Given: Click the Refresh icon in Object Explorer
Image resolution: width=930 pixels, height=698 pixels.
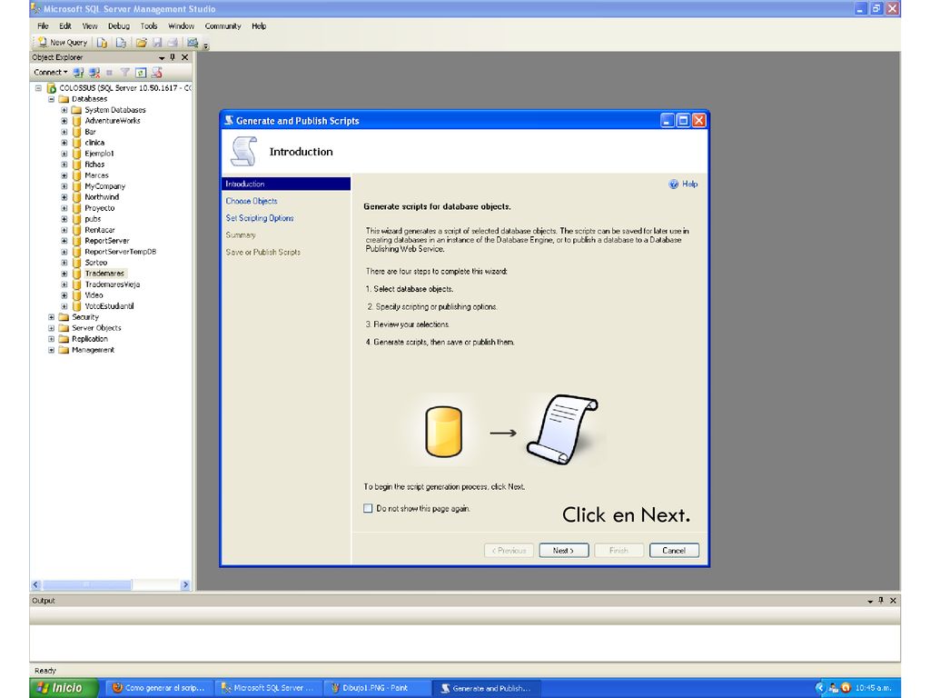Looking at the screenshot, I should coord(141,73).
